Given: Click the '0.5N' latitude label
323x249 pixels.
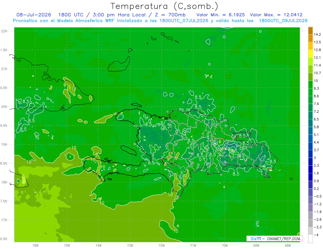Looking at the screenshot, I should [4, 88].
